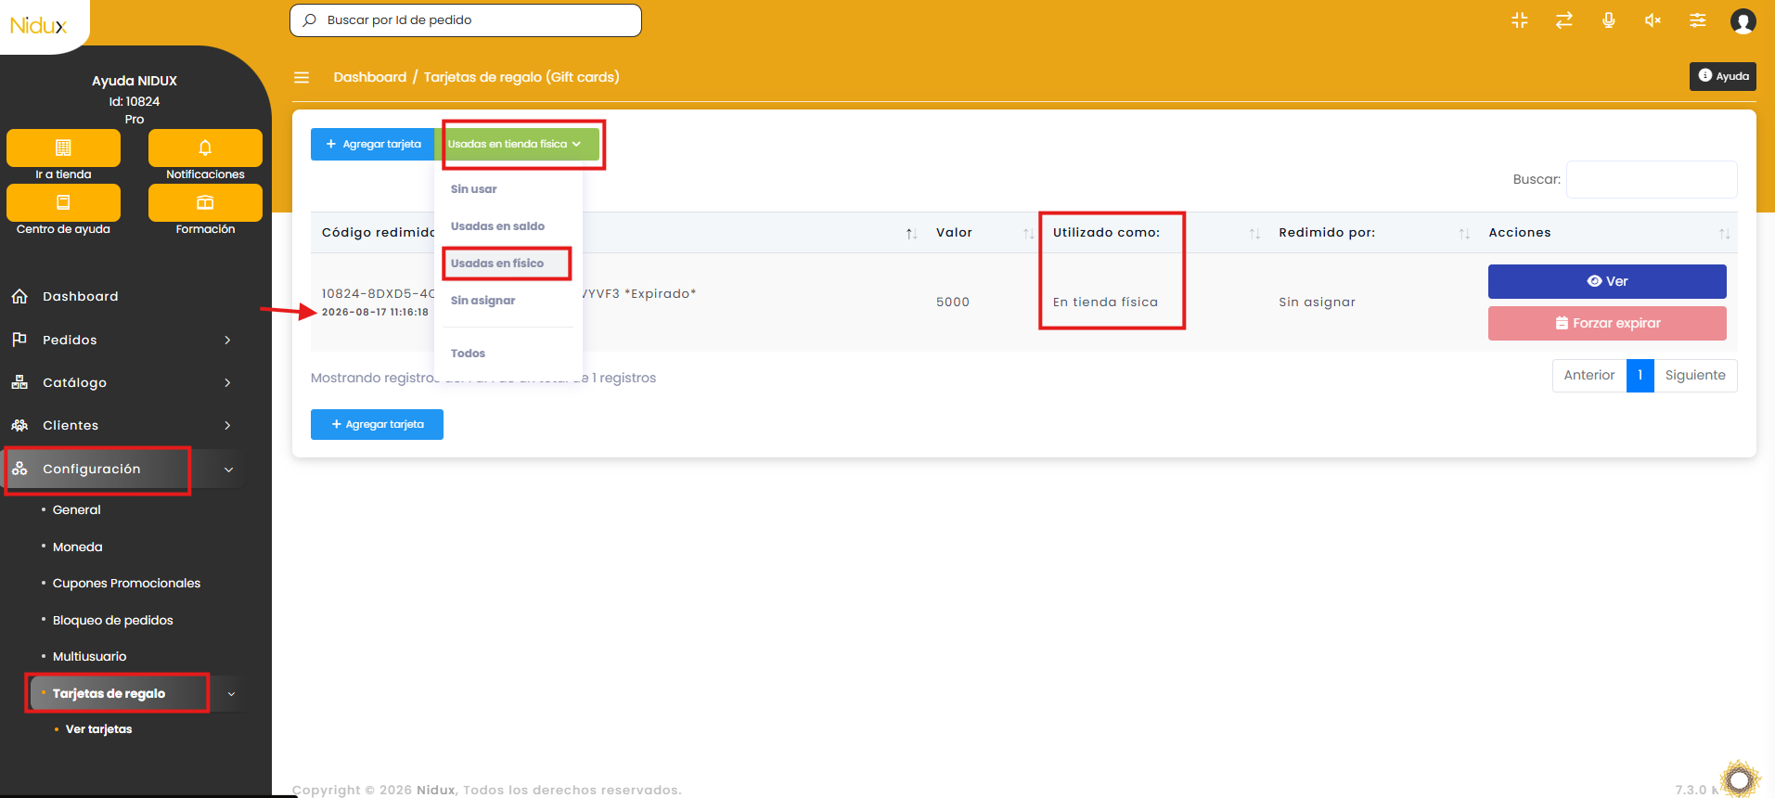Image resolution: width=1775 pixels, height=798 pixels.
Task: Toggle the hamburger sidebar menu icon
Action: [302, 77]
